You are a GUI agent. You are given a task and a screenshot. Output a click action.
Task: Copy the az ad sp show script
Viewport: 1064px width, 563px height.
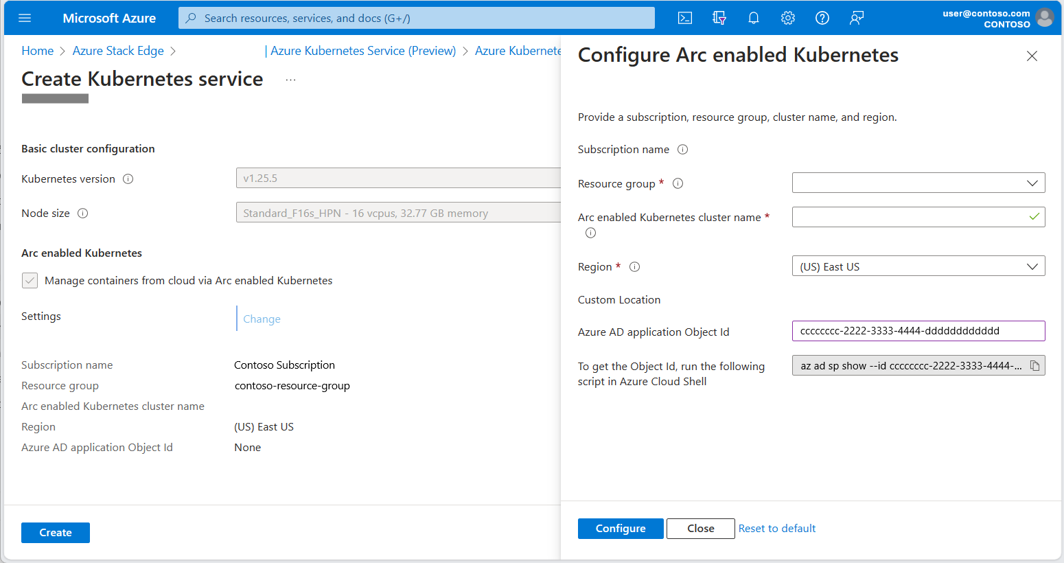click(x=1034, y=366)
